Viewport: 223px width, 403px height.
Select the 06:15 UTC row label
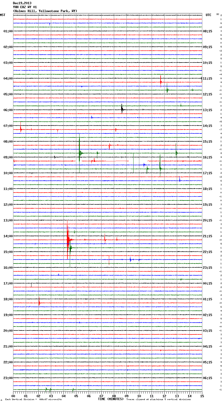coord(208,378)
